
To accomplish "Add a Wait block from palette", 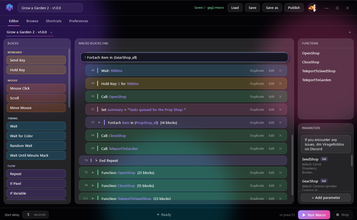I will 36,126.
